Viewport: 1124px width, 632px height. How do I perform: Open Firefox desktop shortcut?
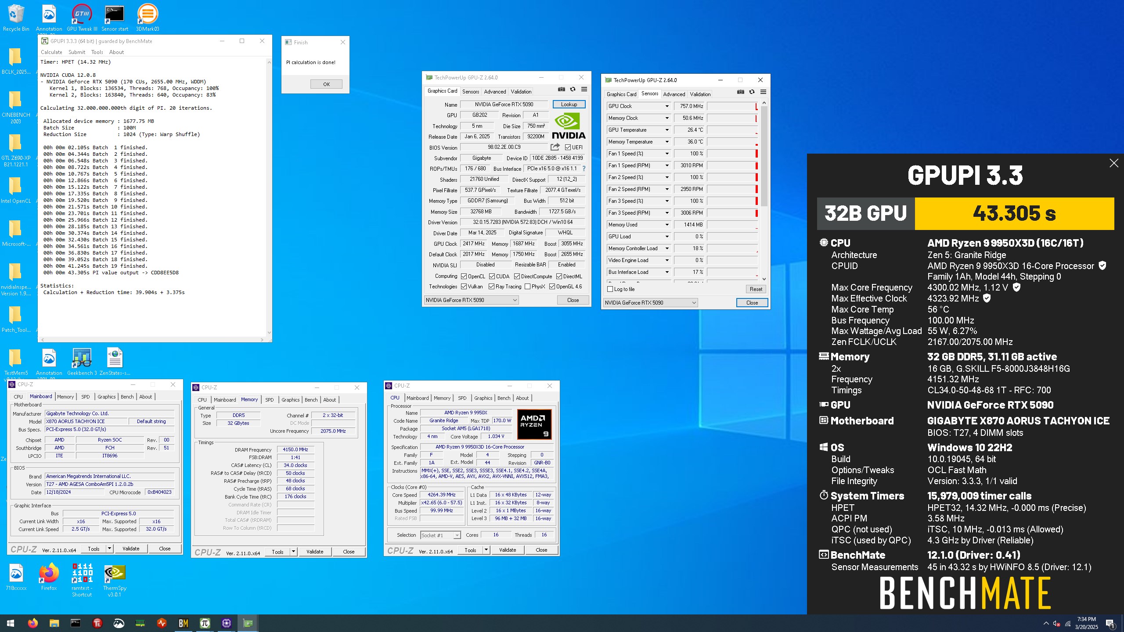[49, 577]
